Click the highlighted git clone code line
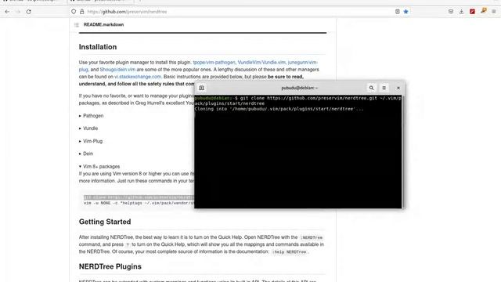Image resolution: width=501 pixels, height=282 pixels. (139, 197)
